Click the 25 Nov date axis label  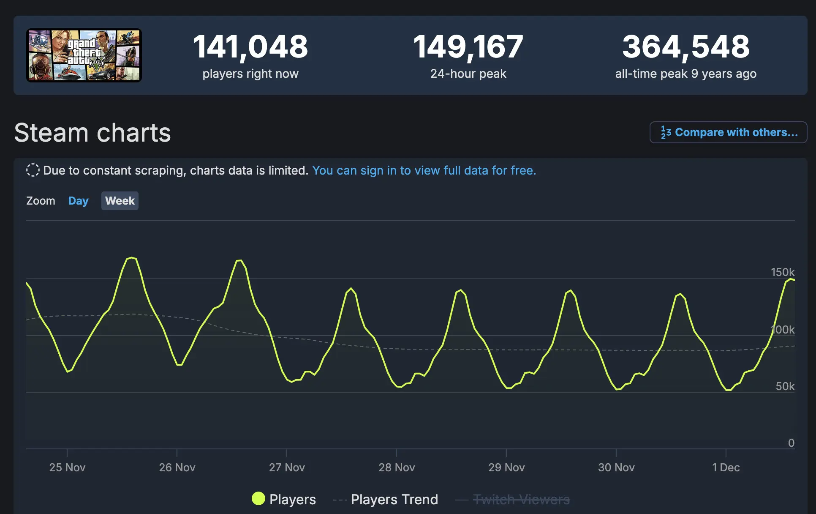click(x=67, y=468)
